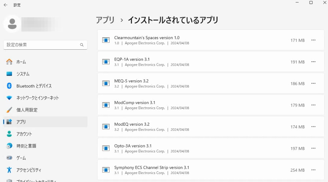Open the ホーム home icon
328x182 pixels.
(9, 62)
